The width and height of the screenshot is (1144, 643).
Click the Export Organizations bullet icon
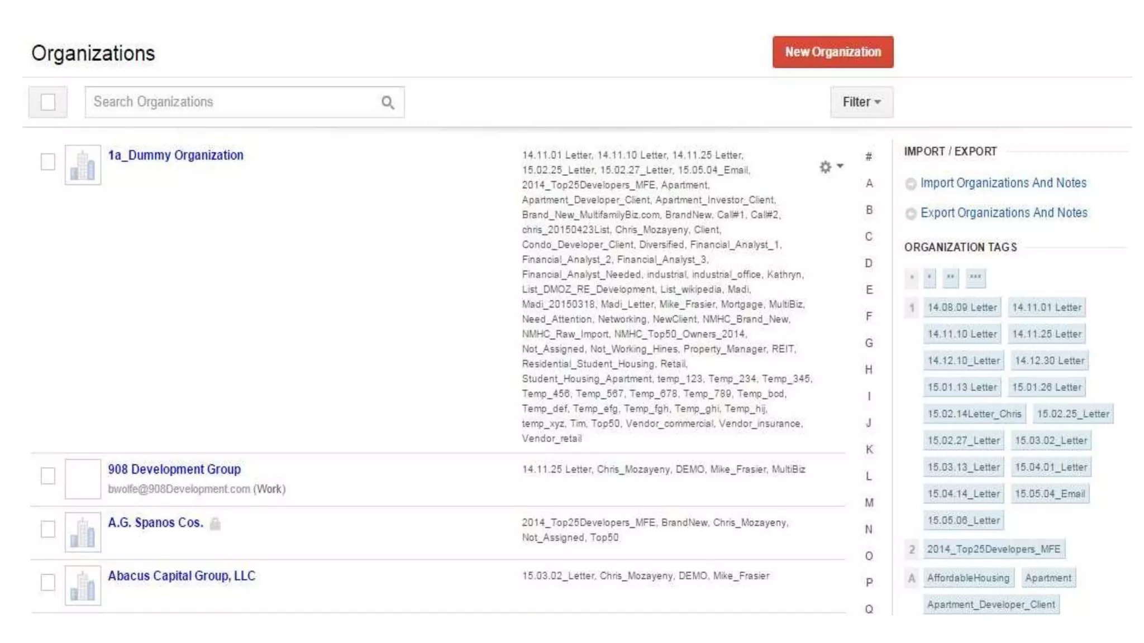click(x=911, y=214)
